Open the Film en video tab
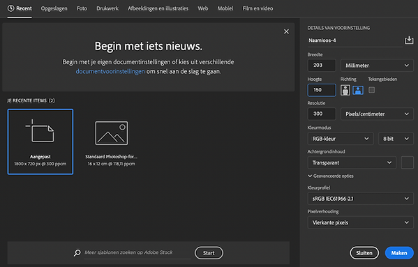The image size is (418, 267). click(x=257, y=8)
